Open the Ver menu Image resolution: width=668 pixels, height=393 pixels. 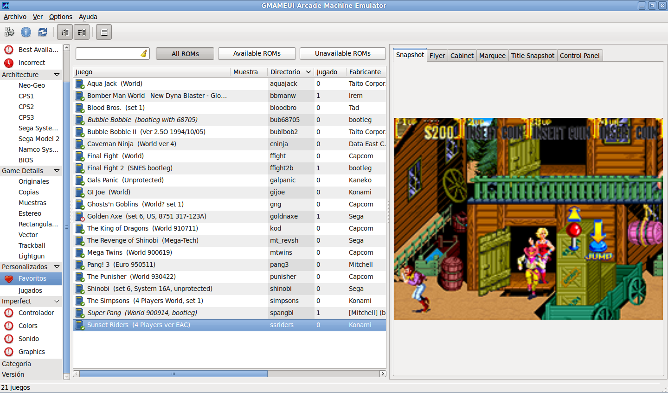click(x=38, y=17)
